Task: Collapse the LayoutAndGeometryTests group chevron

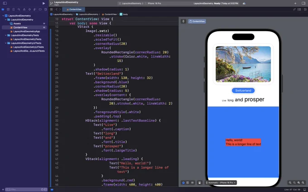Action: pos(6,35)
